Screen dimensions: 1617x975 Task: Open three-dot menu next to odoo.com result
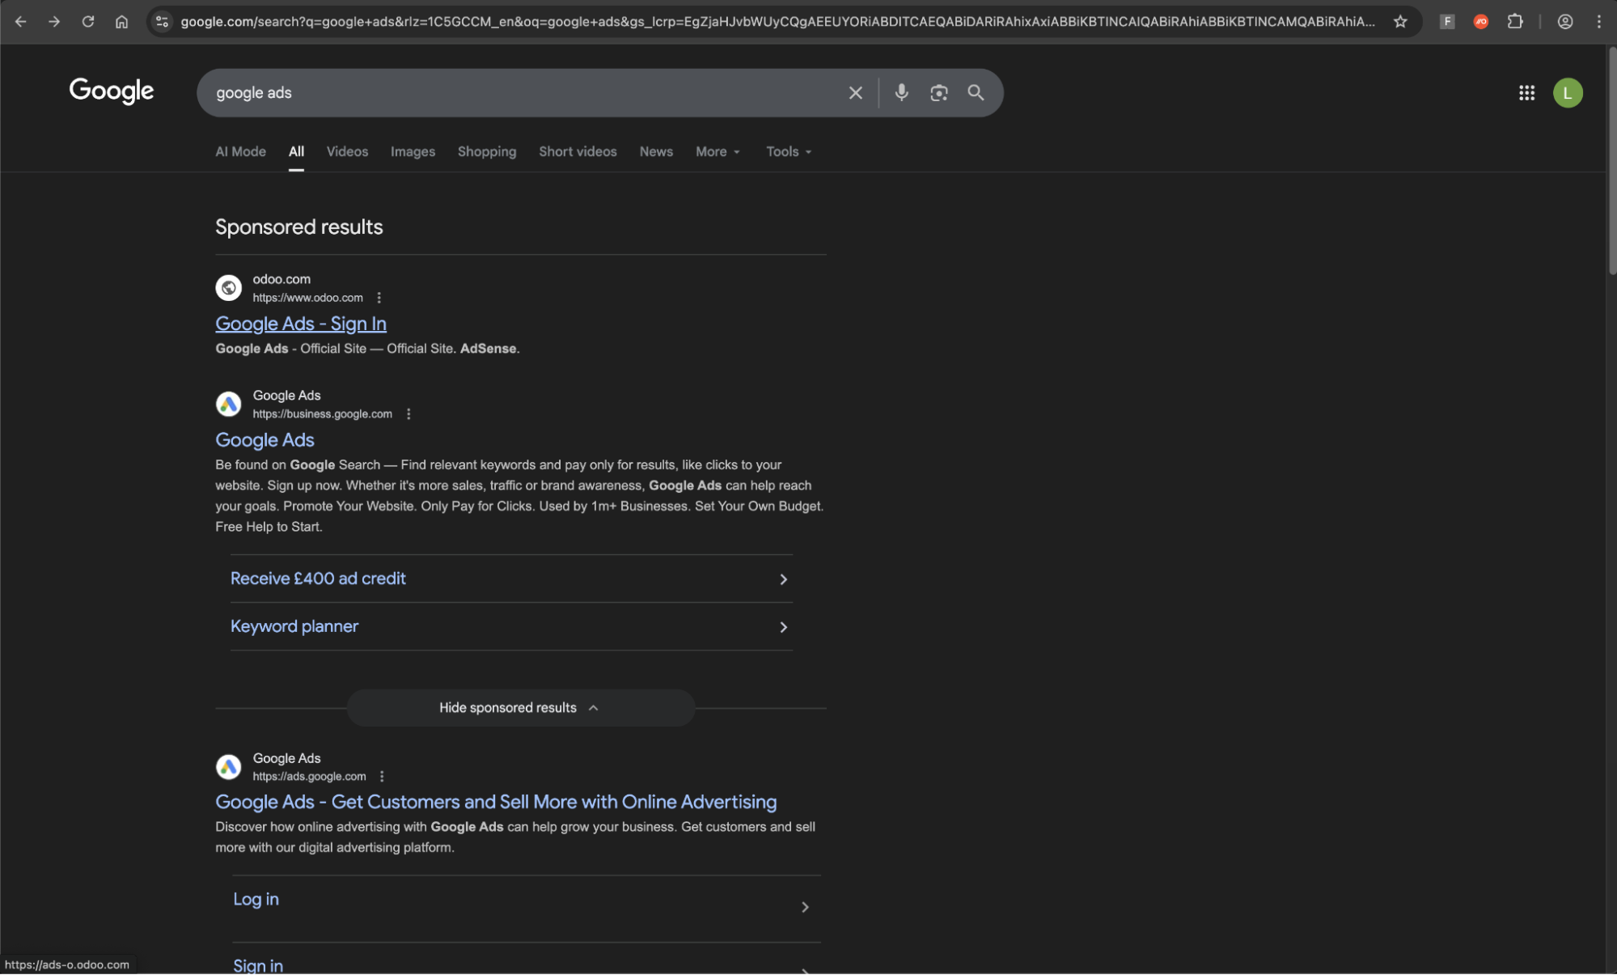[378, 297]
